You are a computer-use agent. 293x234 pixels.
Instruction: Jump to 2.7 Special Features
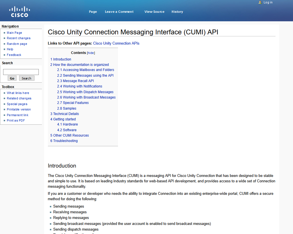pyautogui.click(x=73, y=103)
